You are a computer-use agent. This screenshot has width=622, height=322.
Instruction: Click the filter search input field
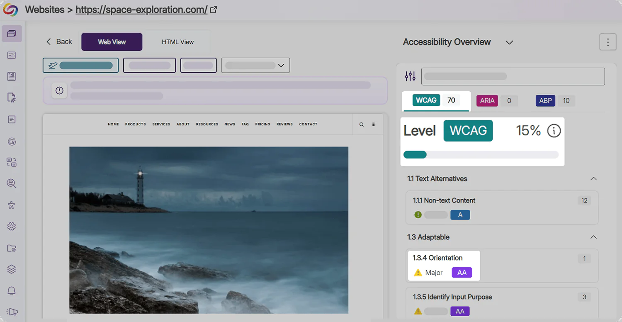click(x=513, y=76)
